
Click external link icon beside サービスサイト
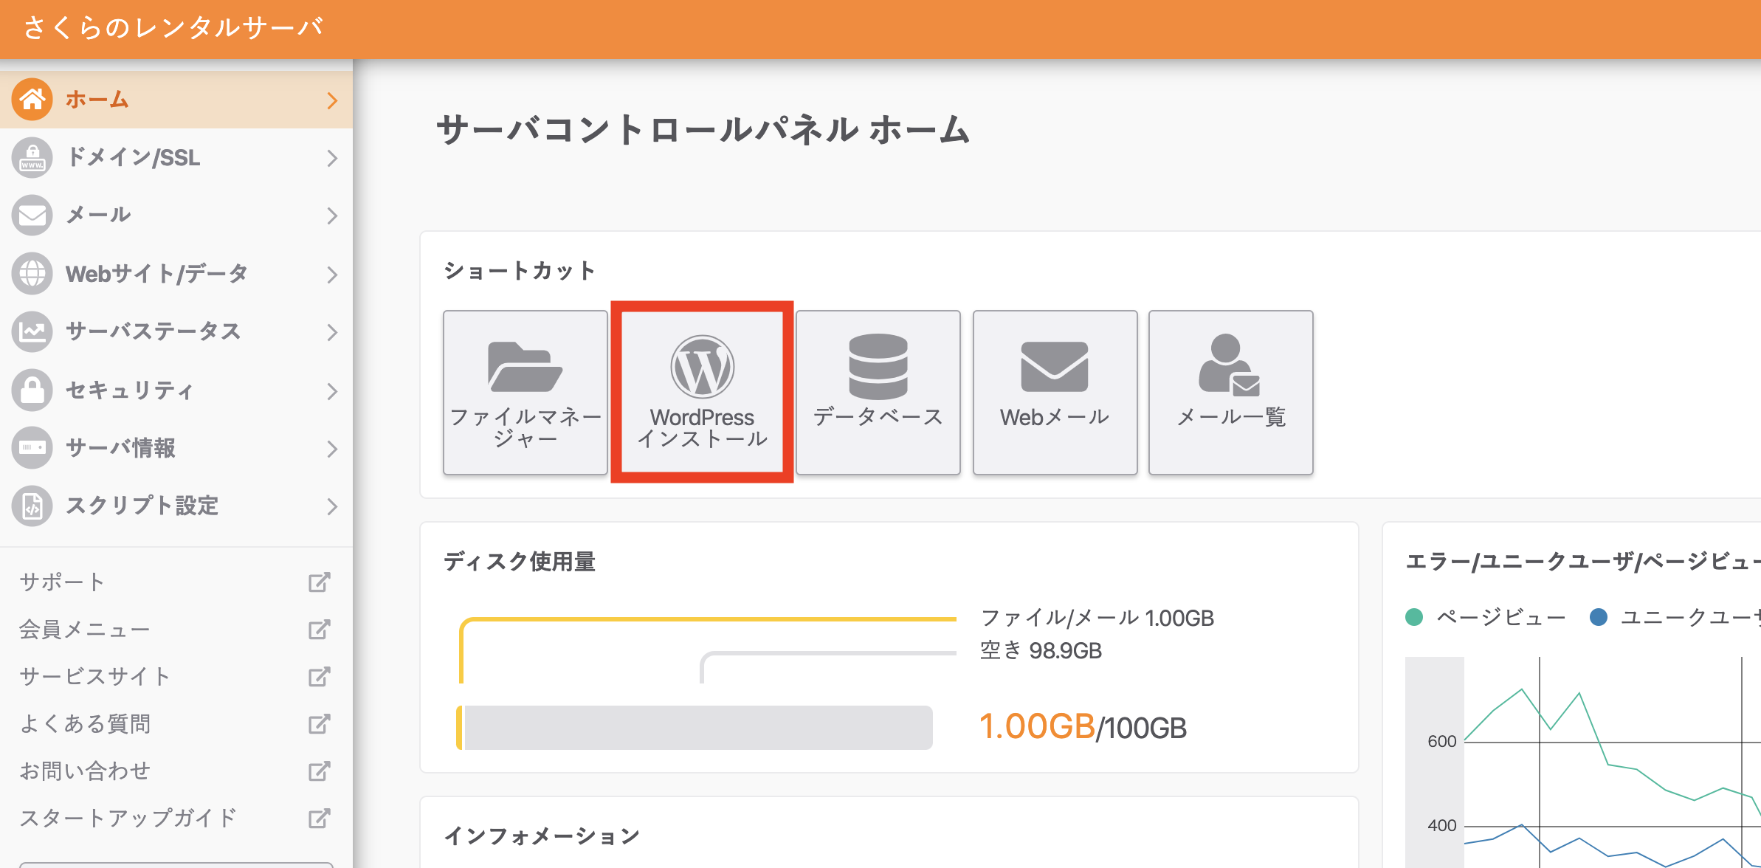[319, 677]
